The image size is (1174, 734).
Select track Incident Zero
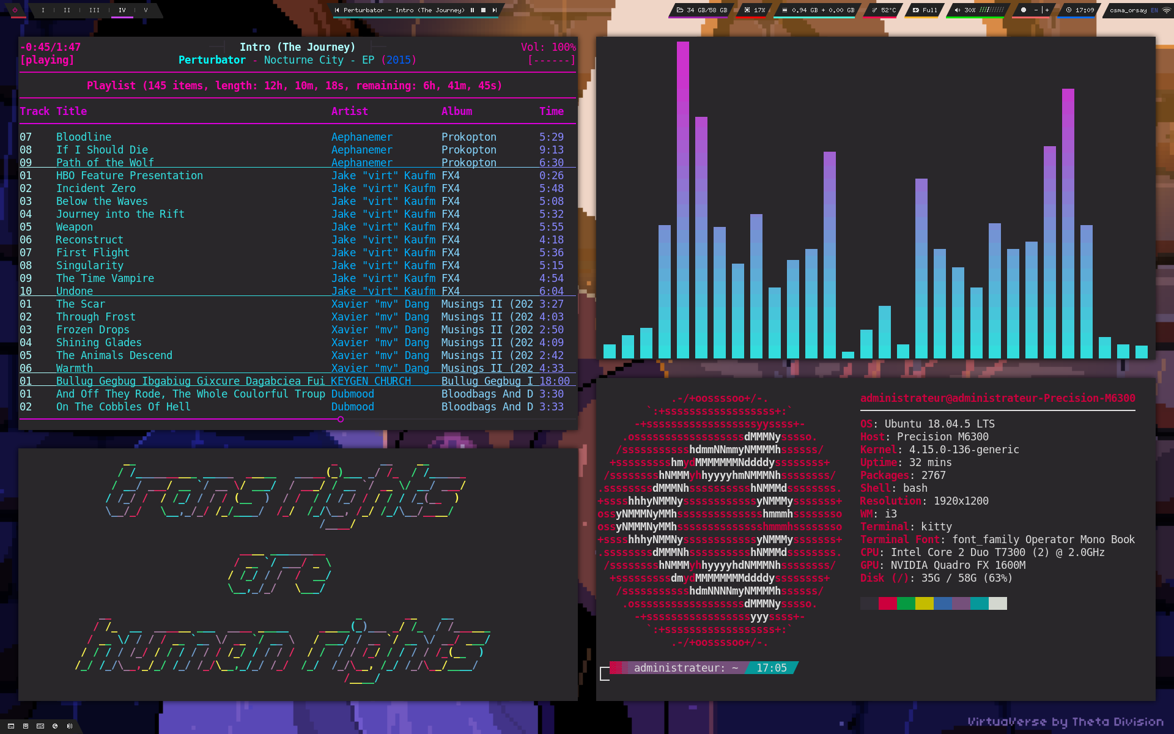298,188
